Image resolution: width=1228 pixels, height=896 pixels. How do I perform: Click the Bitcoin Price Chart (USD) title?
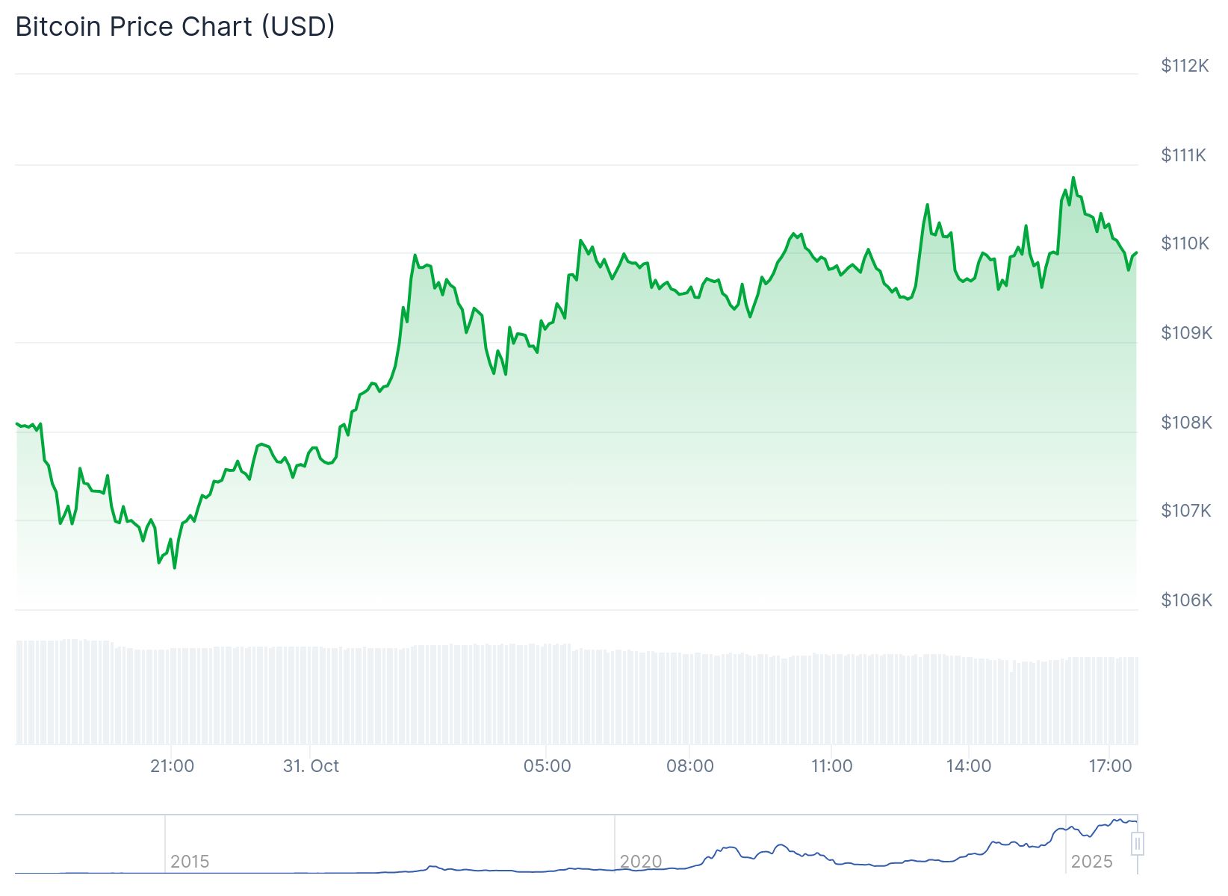click(175, 27)
